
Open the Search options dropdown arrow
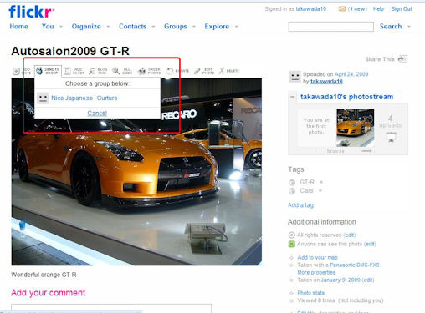409,27
